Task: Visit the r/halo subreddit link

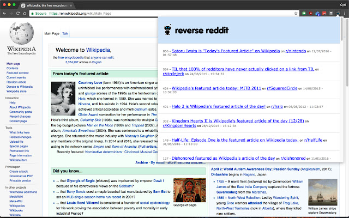Action: click(277, 107)
